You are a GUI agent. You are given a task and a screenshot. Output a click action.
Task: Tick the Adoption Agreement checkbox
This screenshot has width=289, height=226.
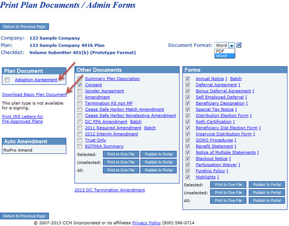pos(7,80)
